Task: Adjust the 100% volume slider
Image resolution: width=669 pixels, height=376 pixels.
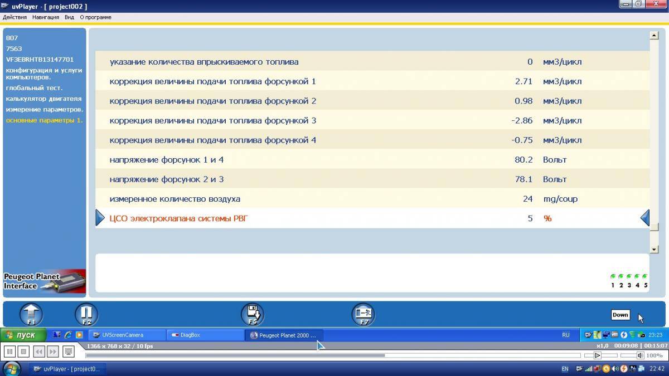Action: pos(641,355)
